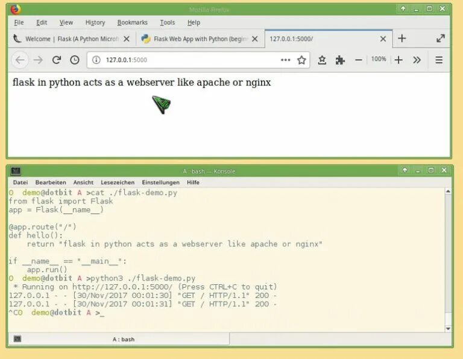The width and height of the screenshot is (463, 359).
Task: Zoom out with the minus button
Action: (359, 60)
